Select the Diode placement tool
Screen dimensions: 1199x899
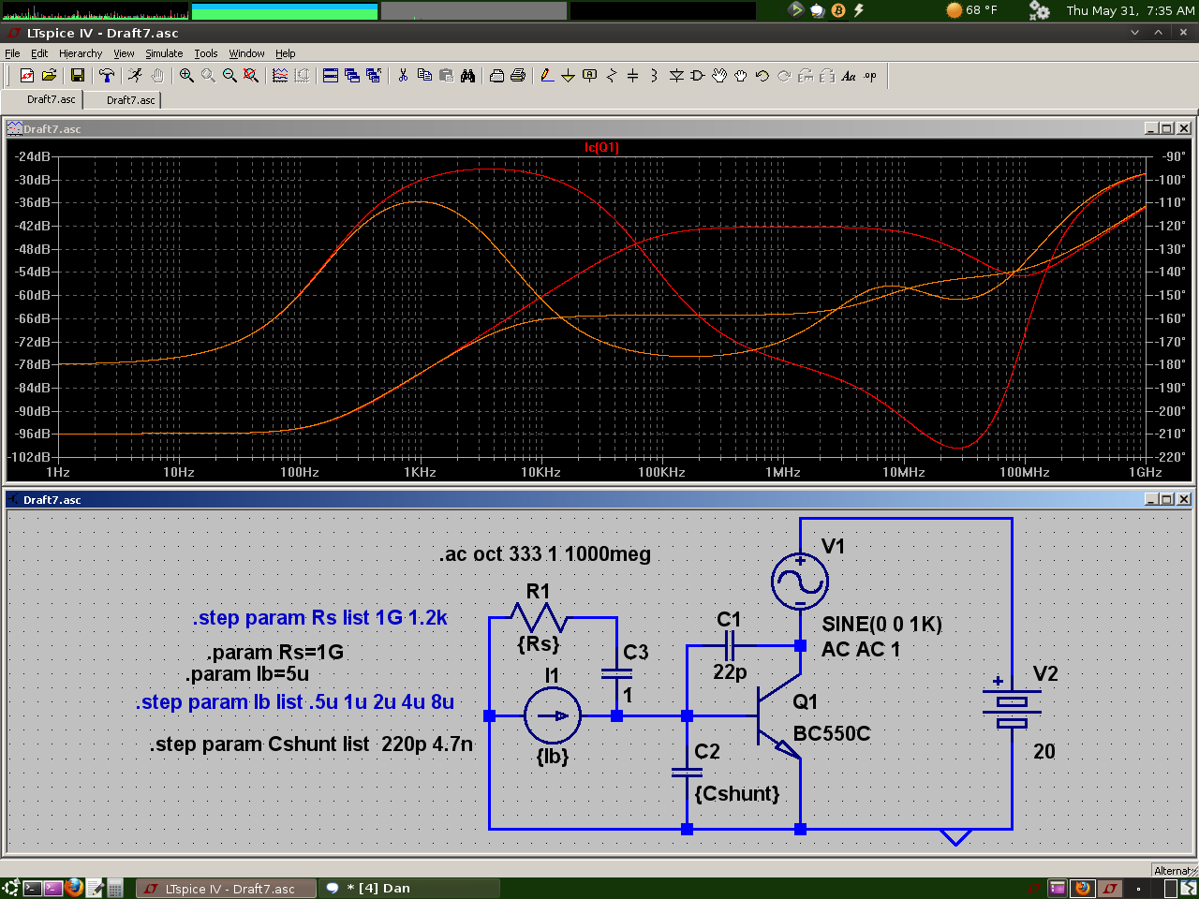click(x=676, y=76)
